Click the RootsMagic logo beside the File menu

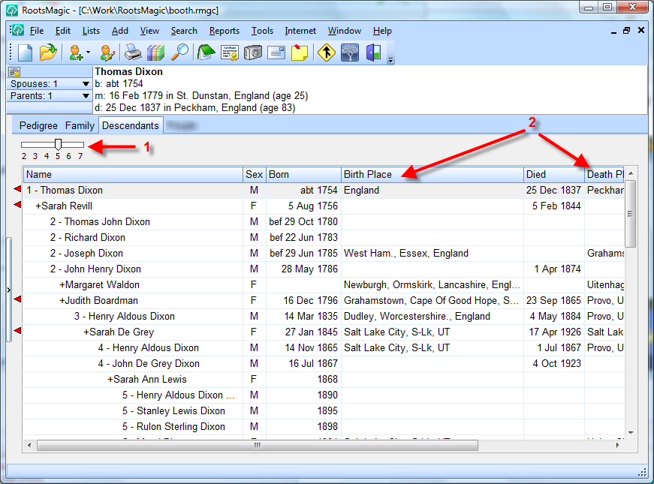tap(17, 30)
